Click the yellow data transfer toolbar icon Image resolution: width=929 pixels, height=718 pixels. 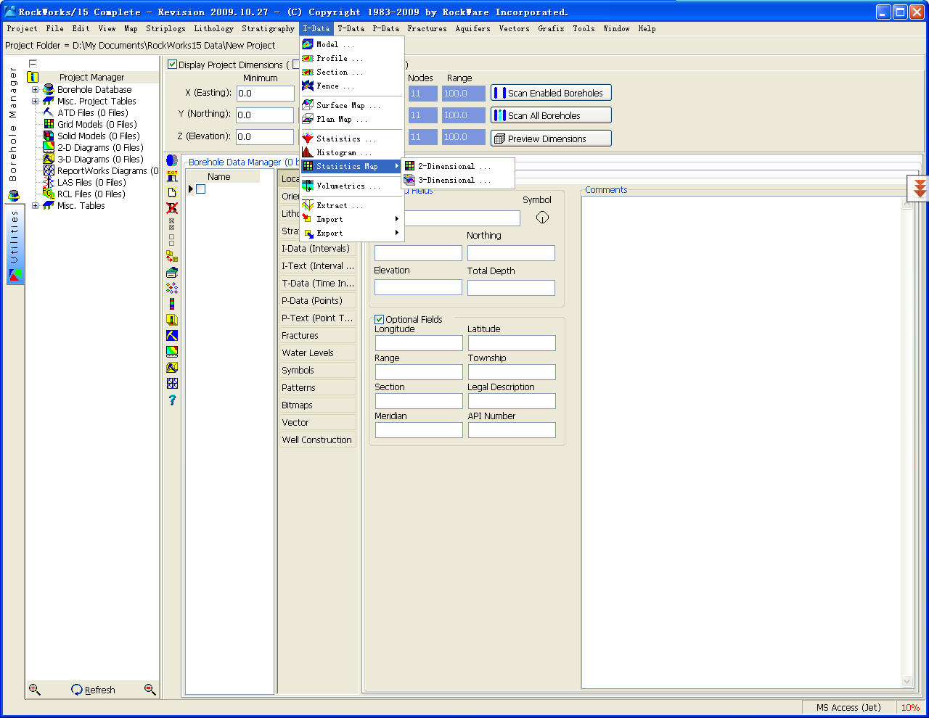click(x=172, y=256)
